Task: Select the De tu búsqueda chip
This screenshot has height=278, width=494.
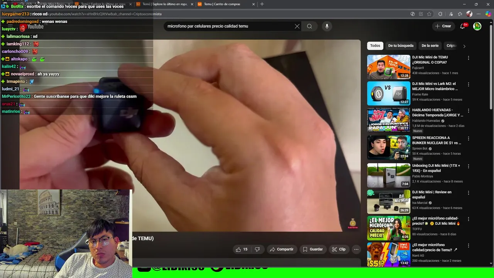Action: (401, 46)
